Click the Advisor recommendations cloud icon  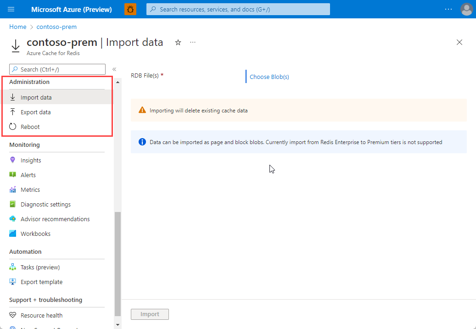pos(12,218)
